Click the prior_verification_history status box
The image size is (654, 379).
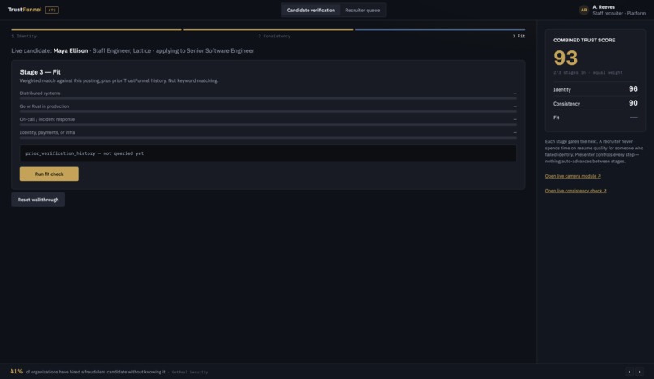pos(269,153)
